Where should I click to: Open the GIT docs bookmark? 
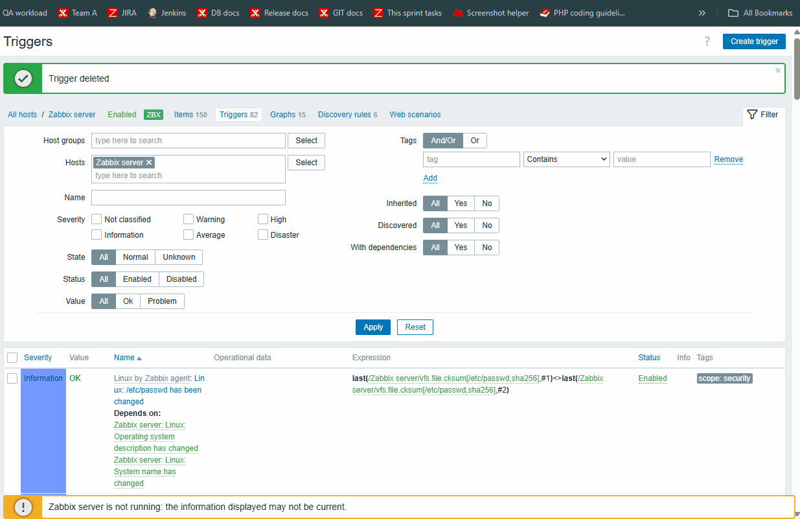tap(341, 13)
